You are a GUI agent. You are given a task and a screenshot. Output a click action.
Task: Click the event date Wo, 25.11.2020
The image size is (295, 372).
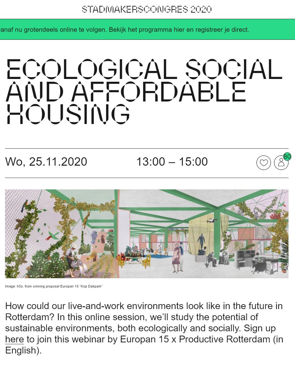point(46,162)
